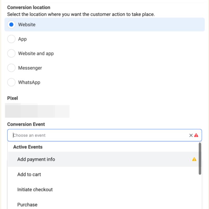Screen dimensions: 209x209
Task: Click the event list scrollbar thumb
Action: pyautogui.click(x=200, y=158)
